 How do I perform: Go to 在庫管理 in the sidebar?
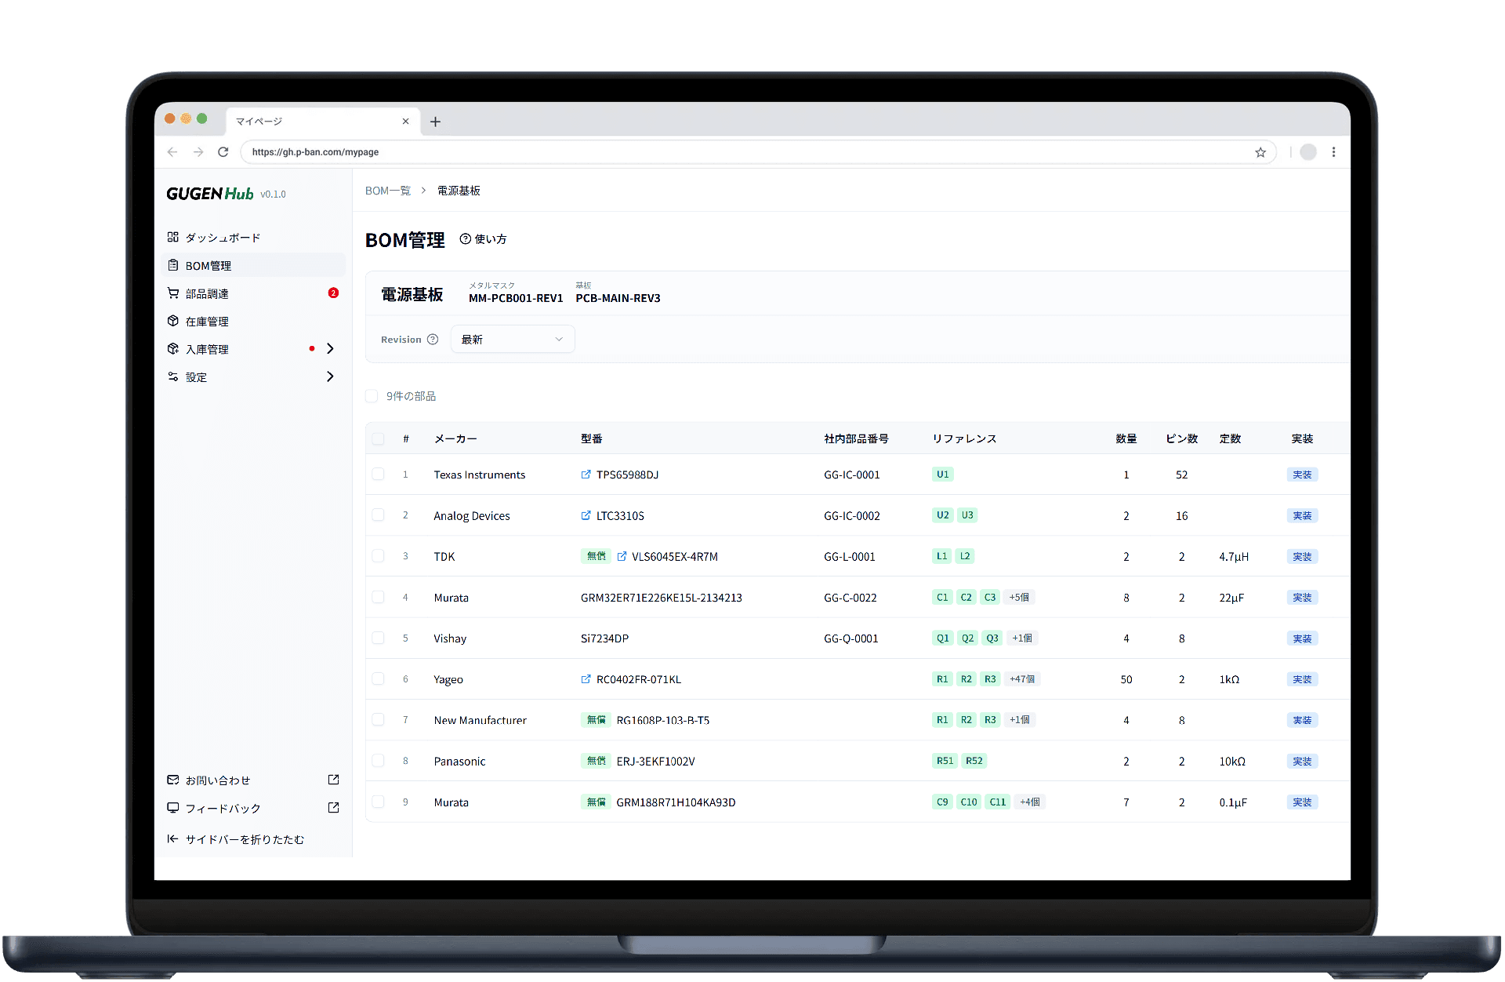coord(253,322)
